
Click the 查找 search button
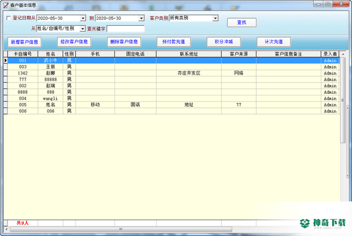(242, 22)
